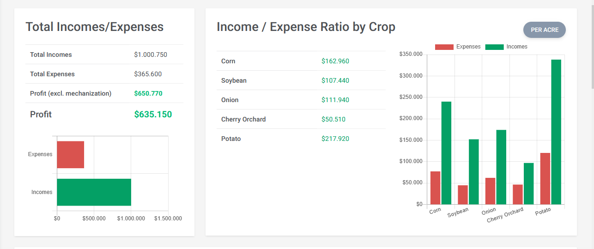Select the Cherry Orchard crop row
This screenshot has height=249, width=594.
pos(301,119)
